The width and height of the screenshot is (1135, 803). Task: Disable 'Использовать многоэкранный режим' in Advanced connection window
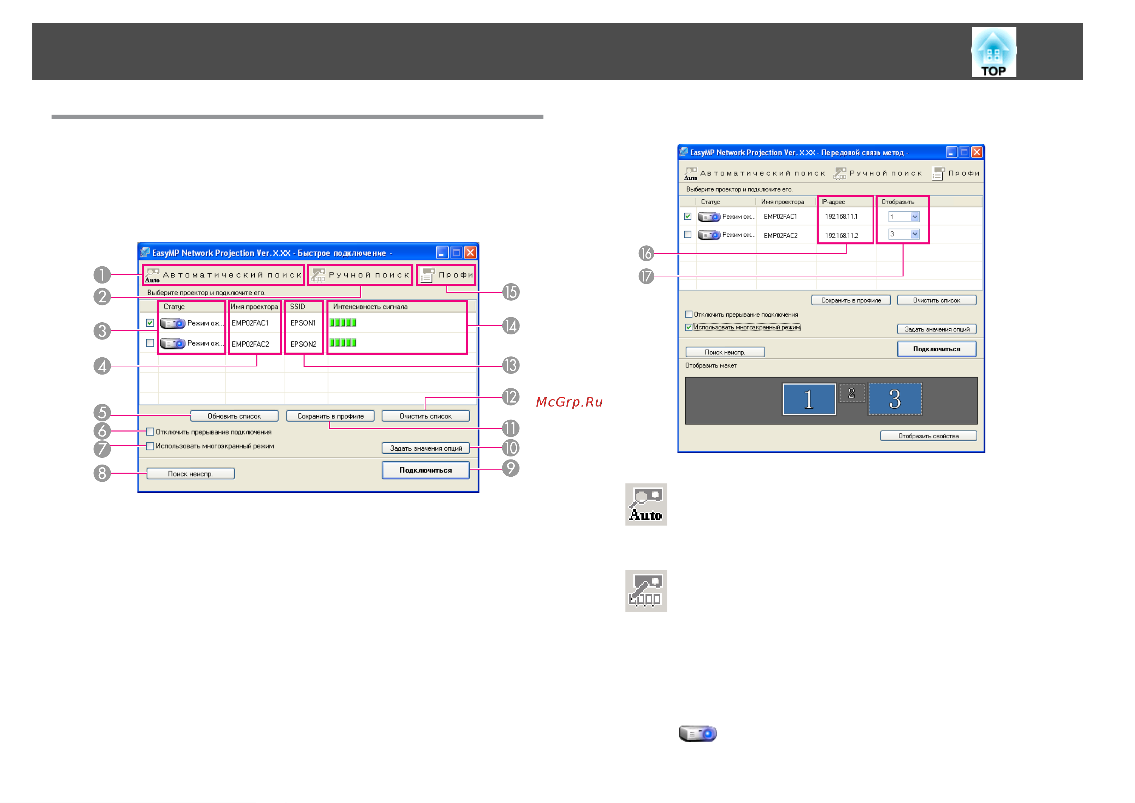click(689, 328)
